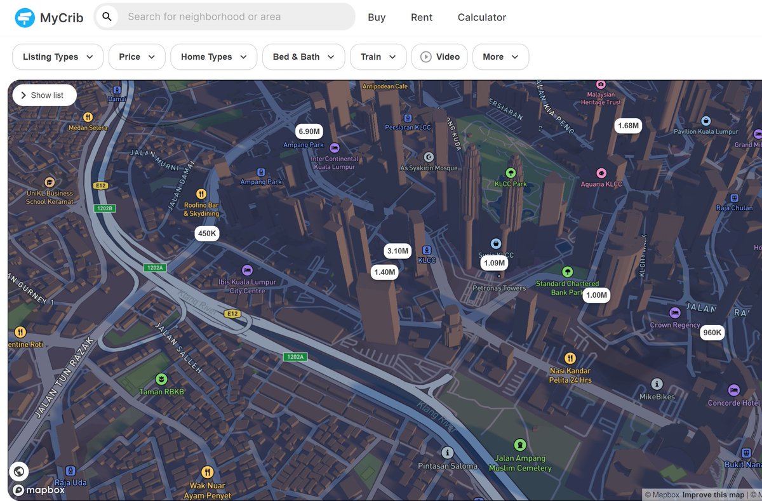The width and height of the screenshot is (762, 501).
Task: Click the Aquaria KLCC icon
Action: point(601,173)
